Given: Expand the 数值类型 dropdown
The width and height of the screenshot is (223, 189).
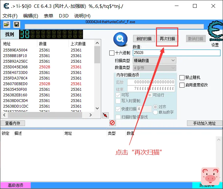Looking at the screenshot, I should [154, 68].
